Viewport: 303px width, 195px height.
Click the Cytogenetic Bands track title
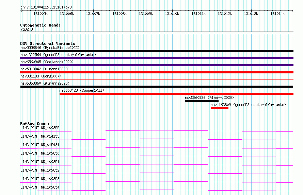41,25
